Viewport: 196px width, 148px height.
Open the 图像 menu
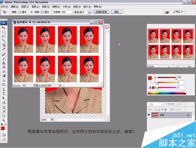pyautogui.click(x=25, y=7)
